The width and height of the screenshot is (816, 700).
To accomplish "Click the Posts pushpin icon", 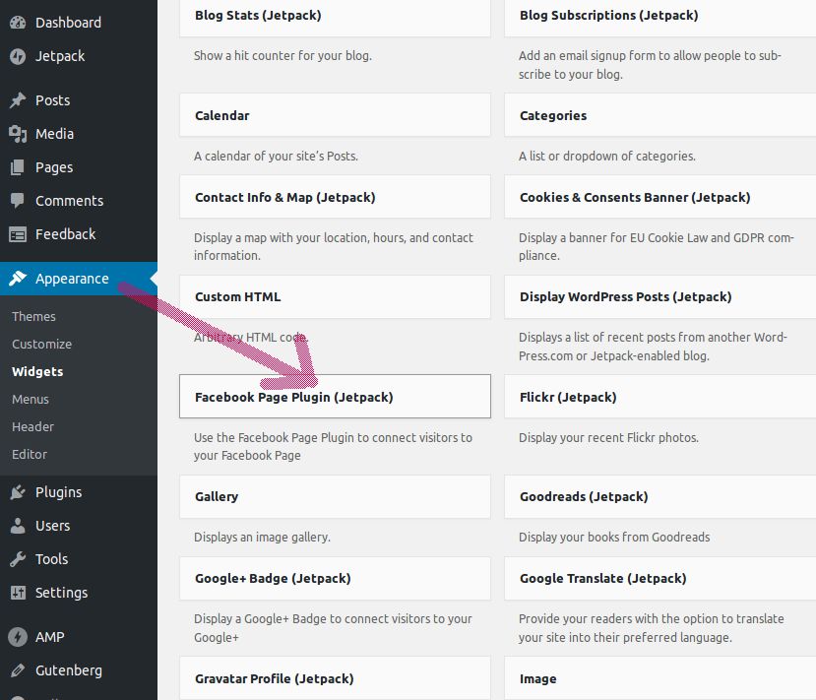I will 18,100.
